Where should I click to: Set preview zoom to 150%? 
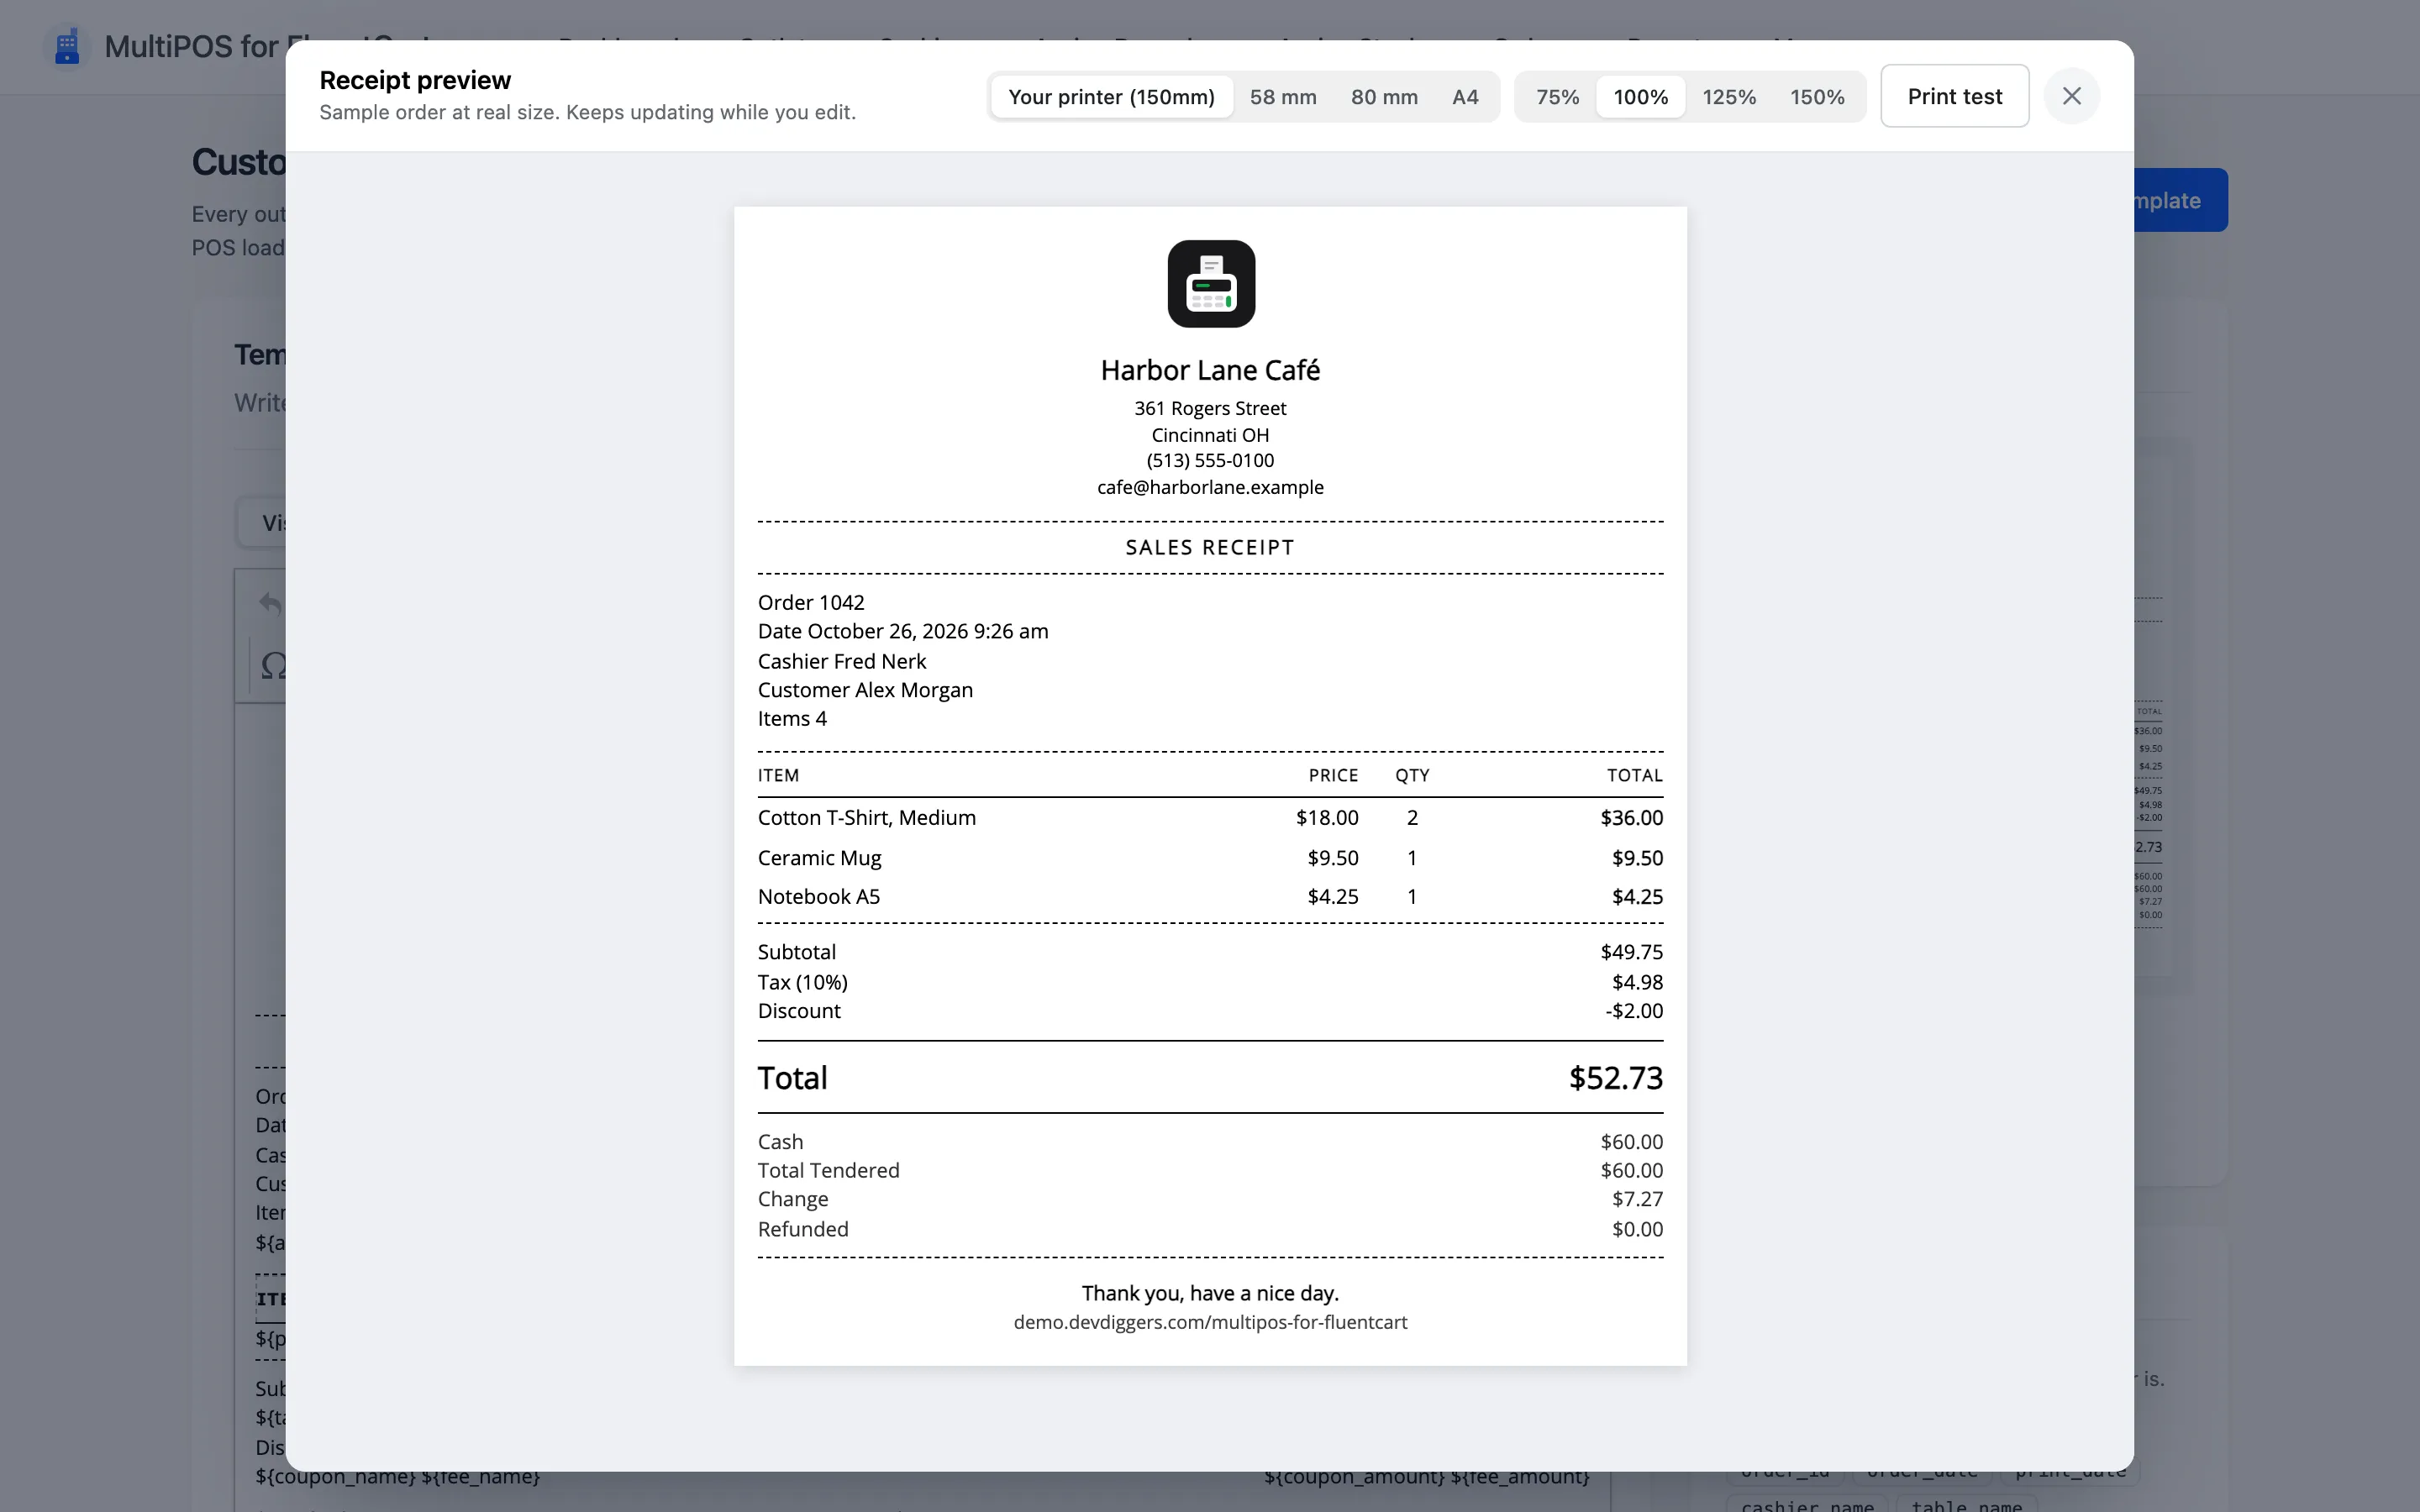pyautogui.click(x=1817, y=97)
